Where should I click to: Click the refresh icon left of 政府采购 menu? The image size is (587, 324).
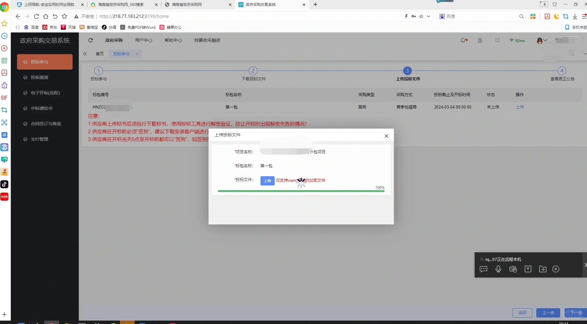click(x=91, y=40)
